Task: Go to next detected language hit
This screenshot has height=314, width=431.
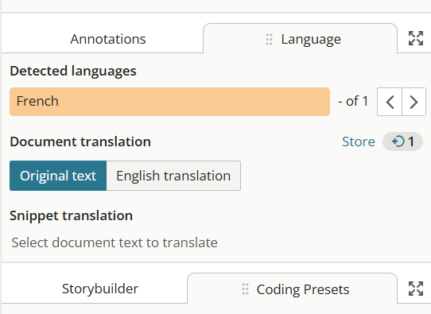Action: pos(414,102)
